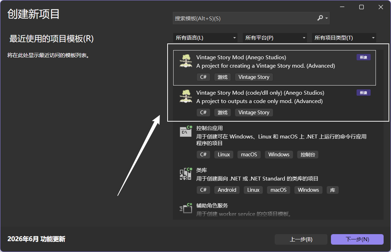Click 游戏 tag of code/dll only template
The height and width of the screenshot is (252, 391).
click(222, 113)
